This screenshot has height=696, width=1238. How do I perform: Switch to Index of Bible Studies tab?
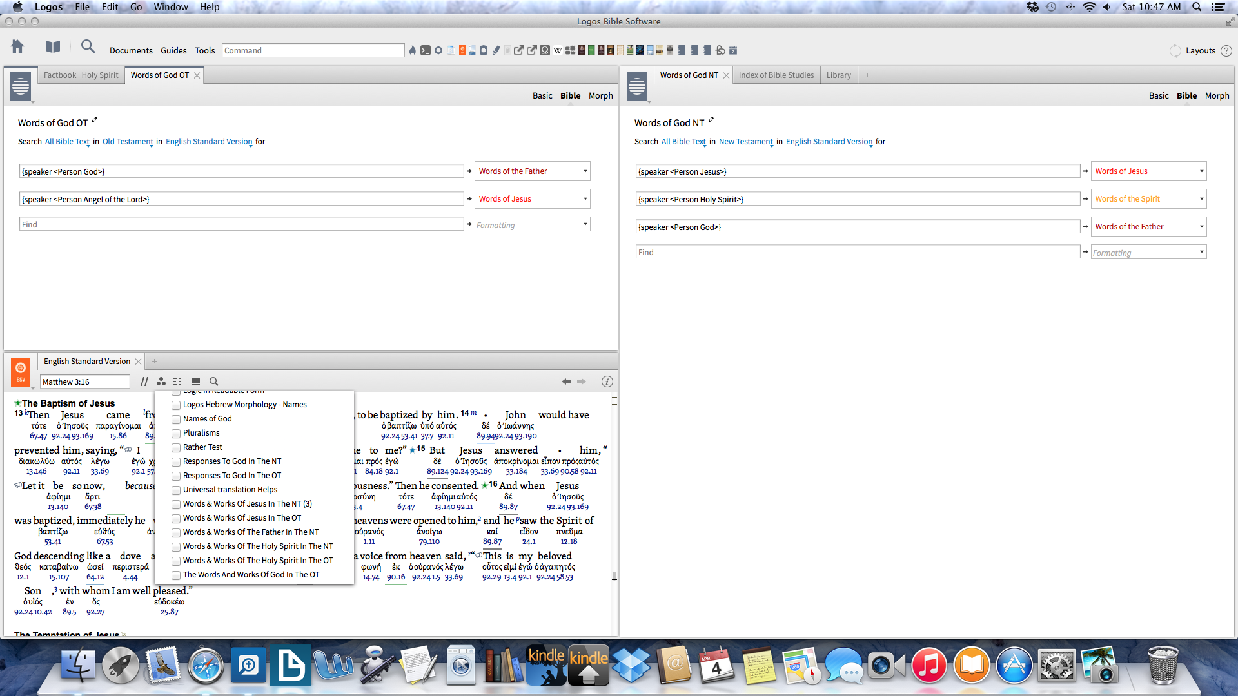pos(776,75)
